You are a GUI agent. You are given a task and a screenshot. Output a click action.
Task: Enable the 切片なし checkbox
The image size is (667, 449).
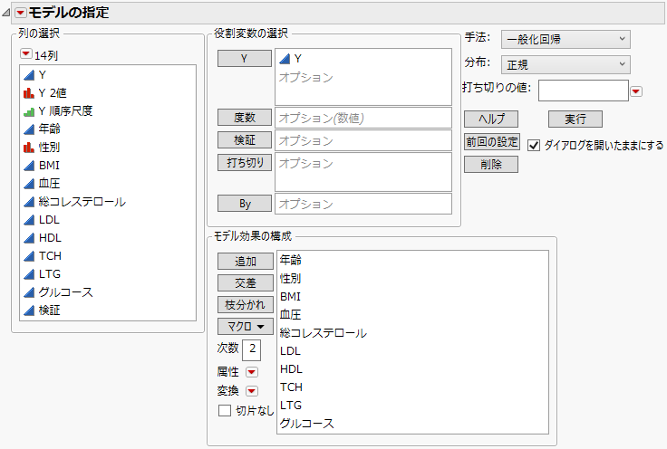click(x=225, y=410)
